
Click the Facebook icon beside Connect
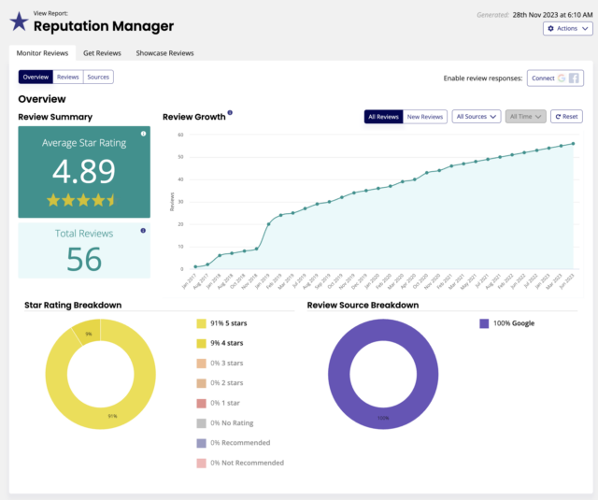coord(574,79)
